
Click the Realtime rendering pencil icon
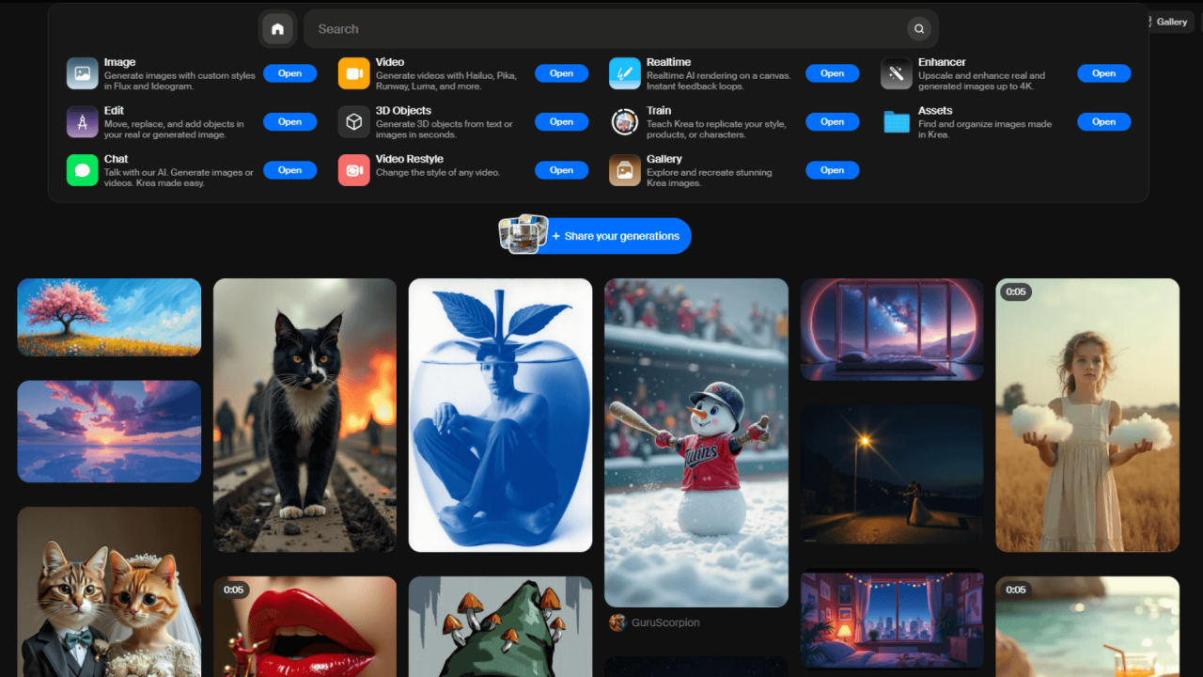point(624,72)
